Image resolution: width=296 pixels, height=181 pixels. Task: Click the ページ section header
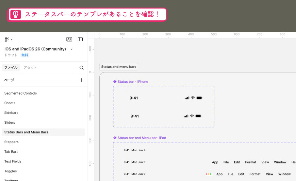tap(9, 80)
